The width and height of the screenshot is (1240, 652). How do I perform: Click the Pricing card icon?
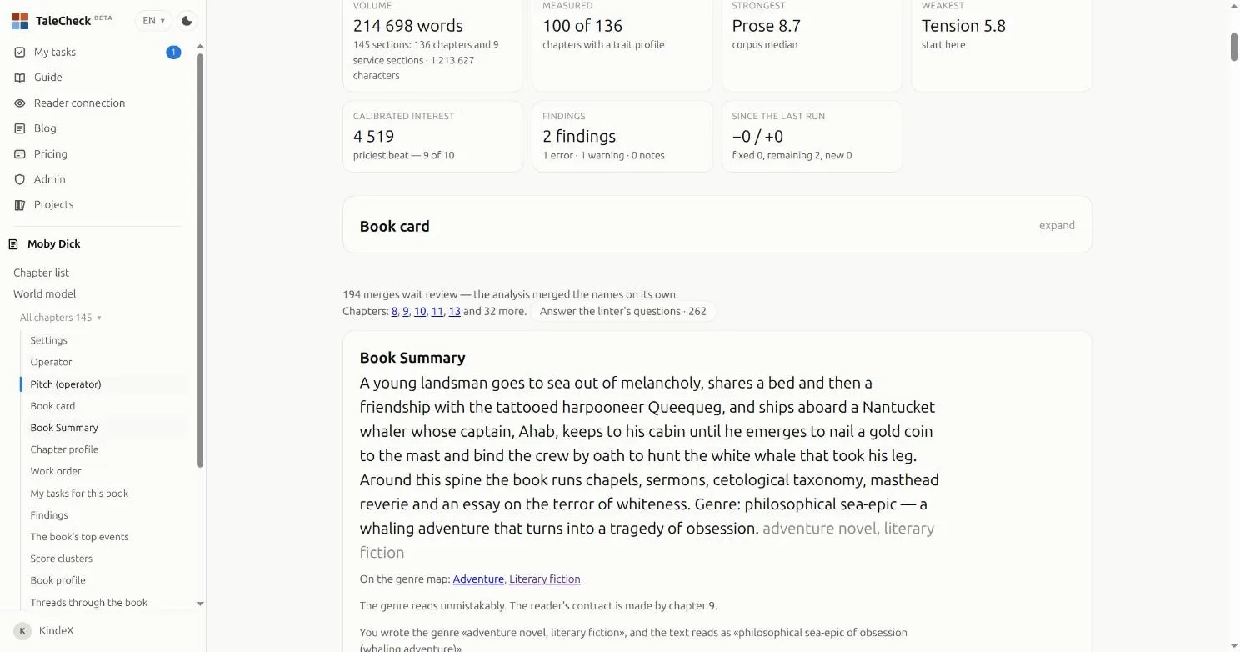click(x=20, y=154)
